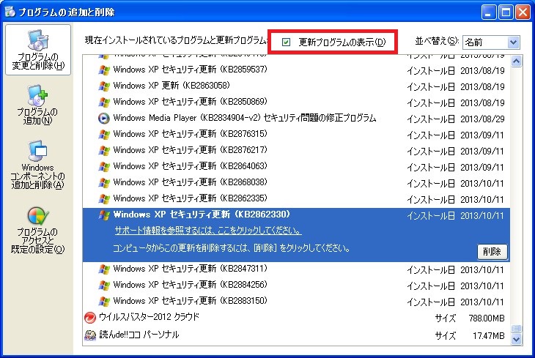Click the red ウイルスバスター2012 icon
535x358 pixels.
90,318
